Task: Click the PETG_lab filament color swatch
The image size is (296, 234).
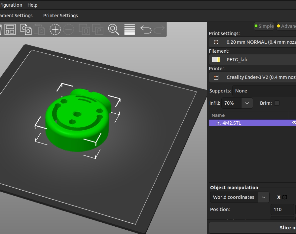Action: click(x=216, y=60)
